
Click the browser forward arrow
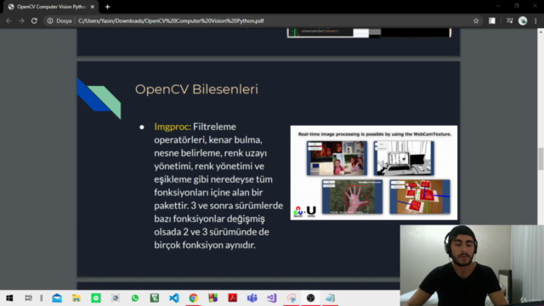(21, 20)
